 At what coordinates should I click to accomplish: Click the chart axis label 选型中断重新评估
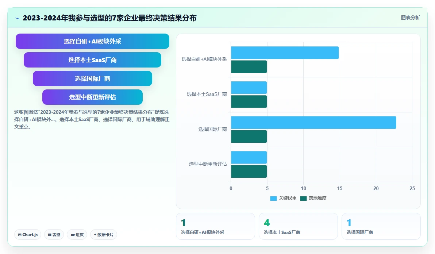[208, 164]
